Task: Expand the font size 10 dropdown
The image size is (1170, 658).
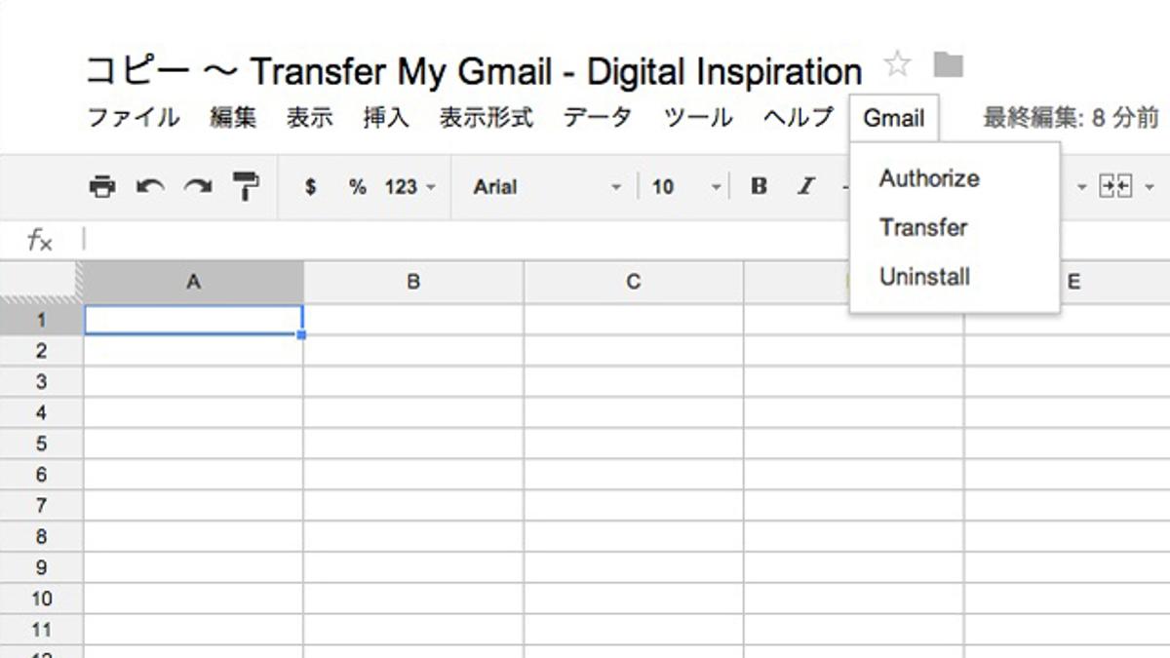Action: 686,187
